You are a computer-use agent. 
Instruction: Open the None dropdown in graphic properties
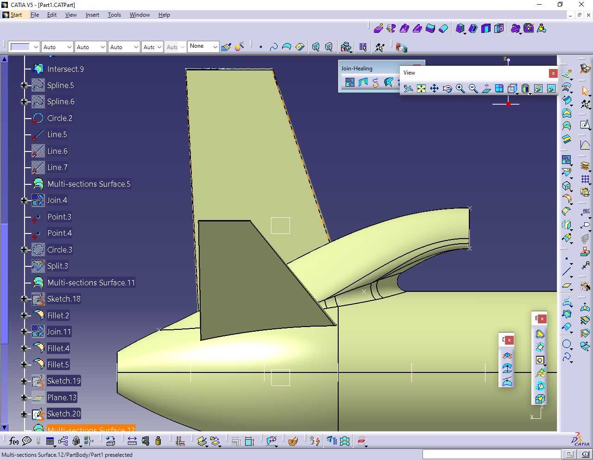[203, 46]
